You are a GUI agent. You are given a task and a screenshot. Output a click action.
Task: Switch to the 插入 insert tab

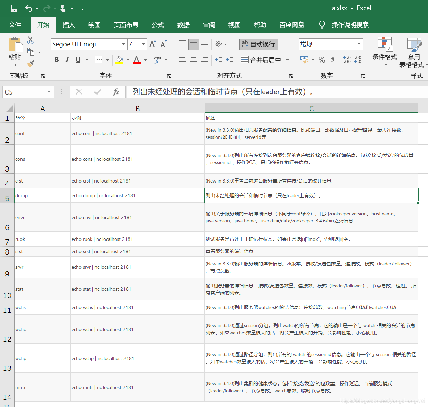(x=69, y=25)
